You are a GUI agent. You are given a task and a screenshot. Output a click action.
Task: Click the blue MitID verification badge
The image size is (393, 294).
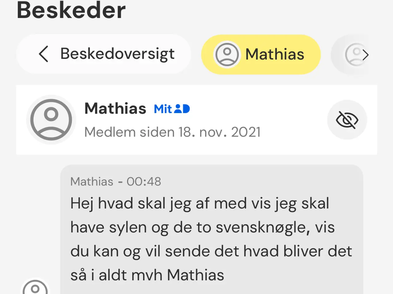tap(172, 109)
